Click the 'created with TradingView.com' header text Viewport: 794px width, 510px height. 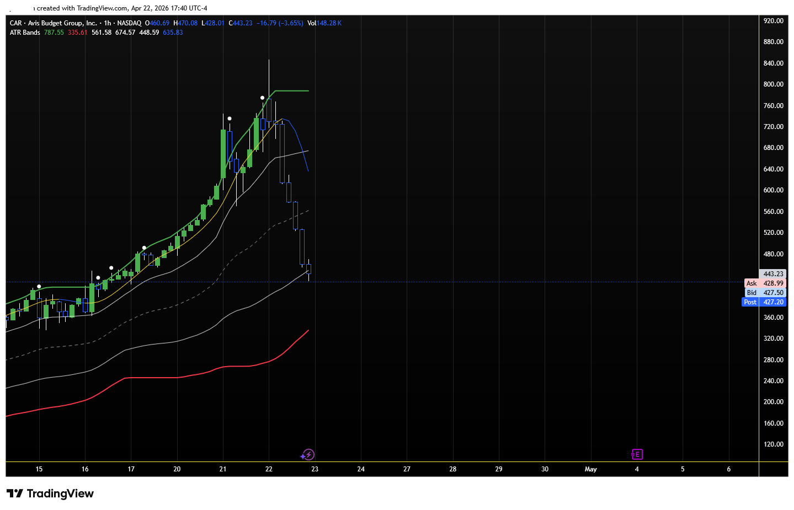(82, 8)
